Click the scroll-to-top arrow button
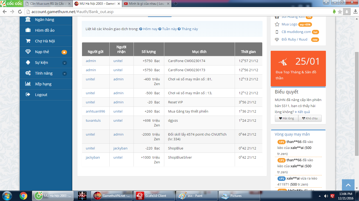The image size is (359, 201). click(348, 185)
